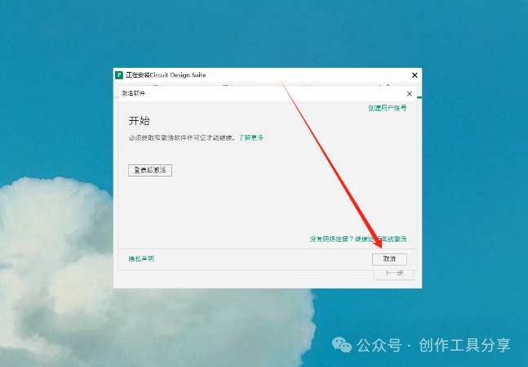The image size is (528, 367).
Task: Click the installer's green P icon
Action: point(119,75)
